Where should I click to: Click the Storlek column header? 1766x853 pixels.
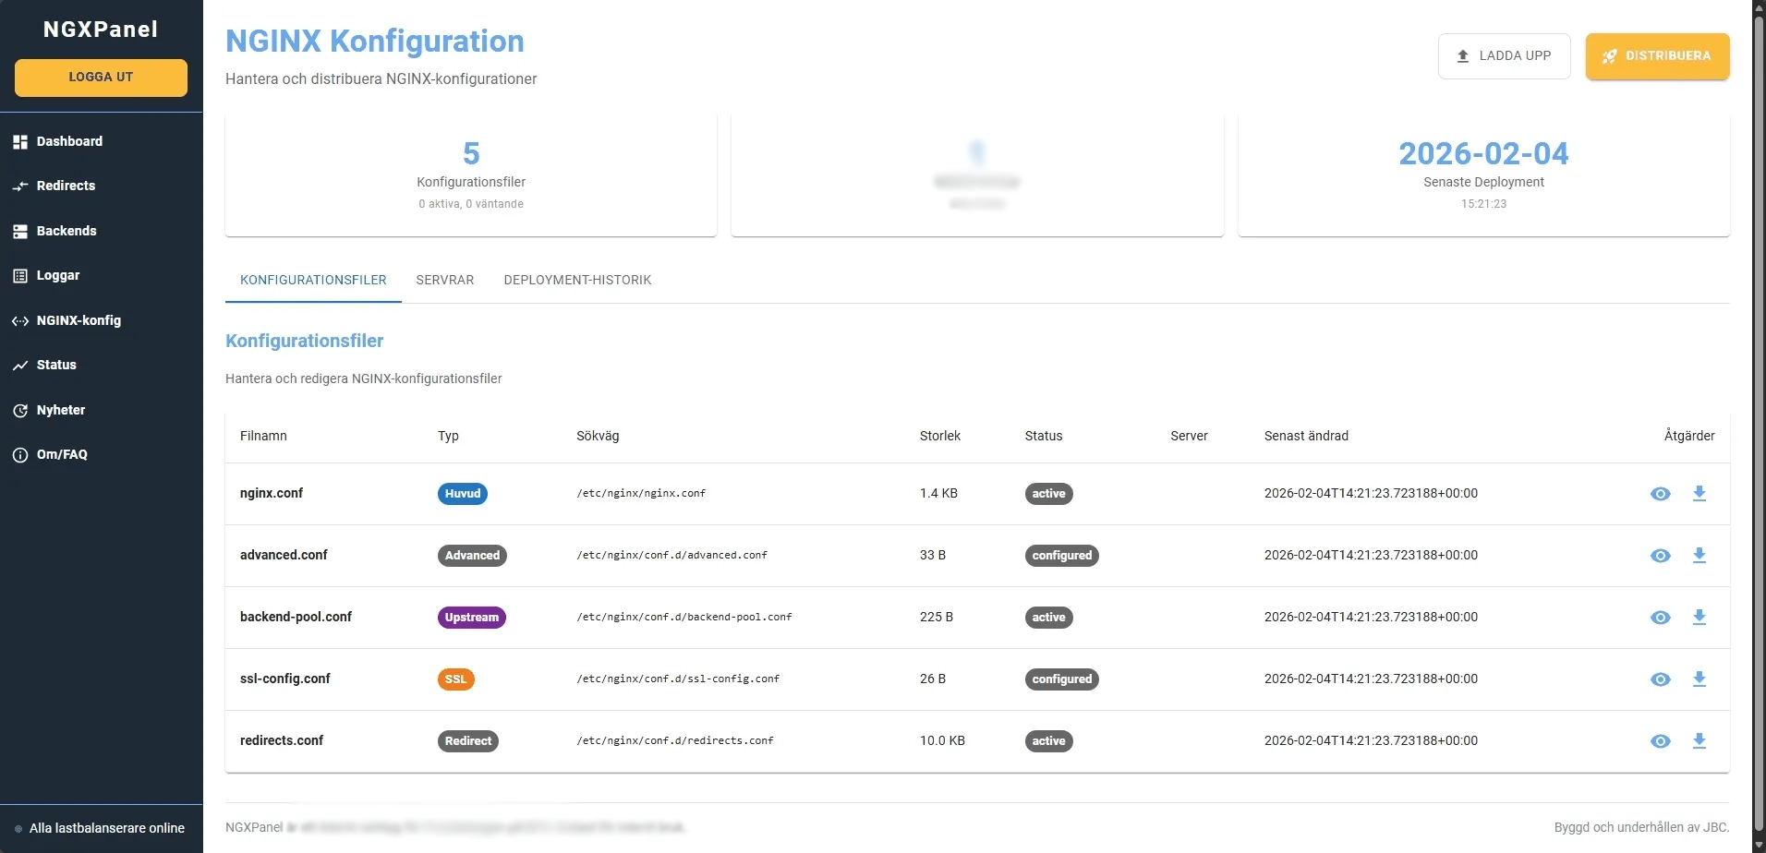940,436
